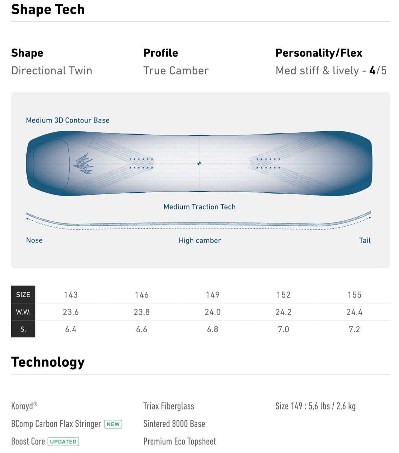Click the UPDATED badge beside Boost Core

pyautogui.click(x=63, y=441)
